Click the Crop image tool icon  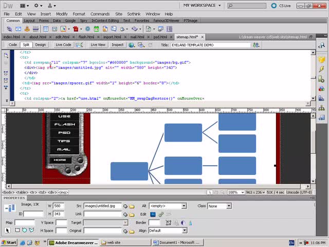point(168,222)
